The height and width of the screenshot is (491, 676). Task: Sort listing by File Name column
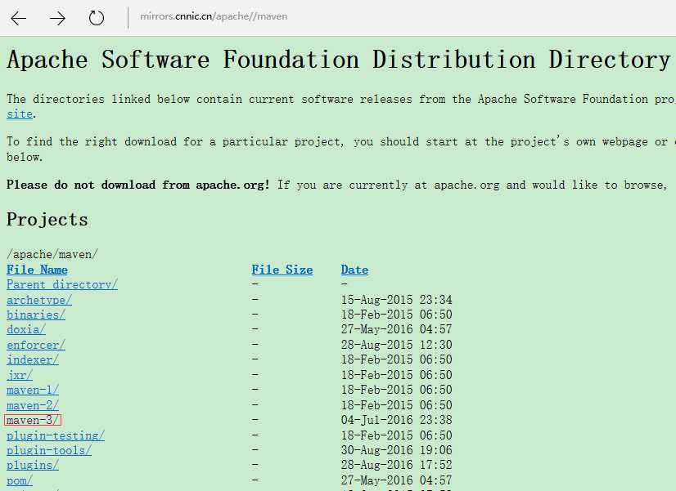(x=37, y=270)
